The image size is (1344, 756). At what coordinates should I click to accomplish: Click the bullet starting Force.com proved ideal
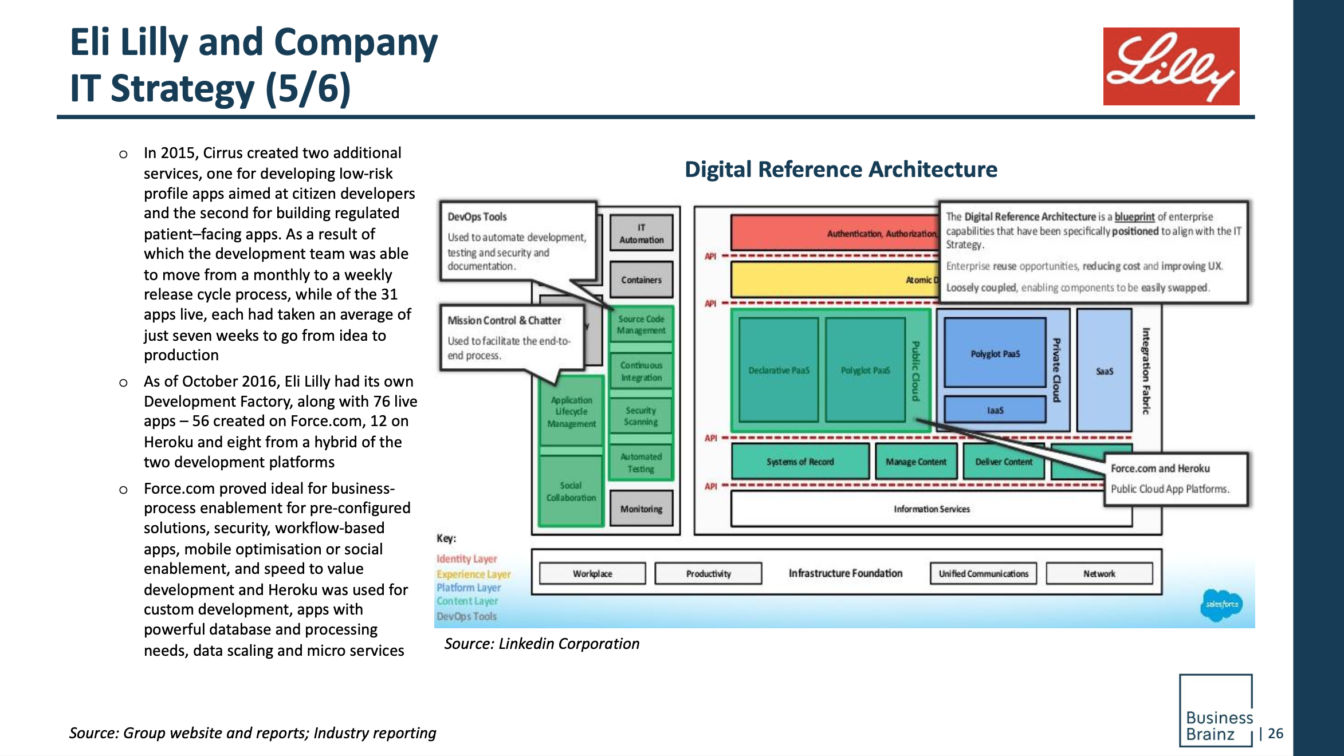pos(277,569)
